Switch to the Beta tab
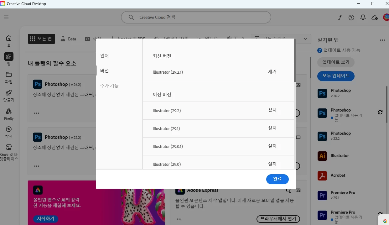389x225 pixels. click(68, 39)
